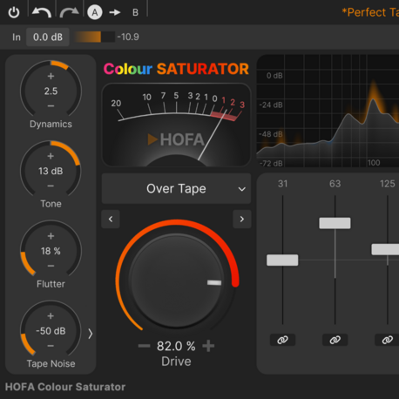Select the A preset state
This screenshot has height=399, width=399.
pos(95,12)
